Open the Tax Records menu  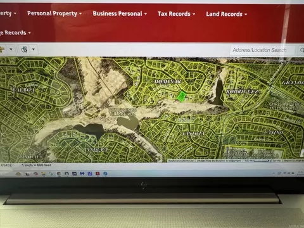coord(176,14)
